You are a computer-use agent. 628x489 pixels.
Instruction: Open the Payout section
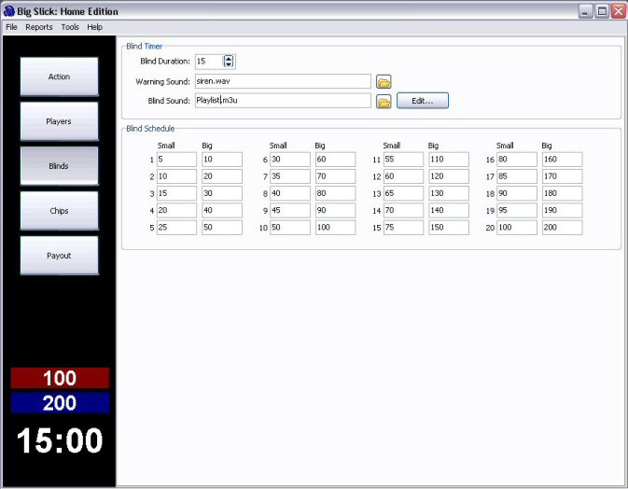tap(59, 256)
